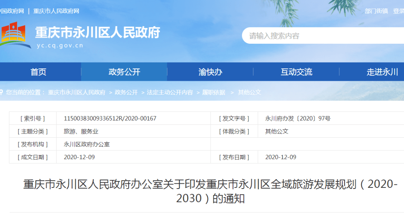The height and width of the screenshot is (214, 404).
Task: Click the [主题分类] label
Action: [x=33, y=131]
